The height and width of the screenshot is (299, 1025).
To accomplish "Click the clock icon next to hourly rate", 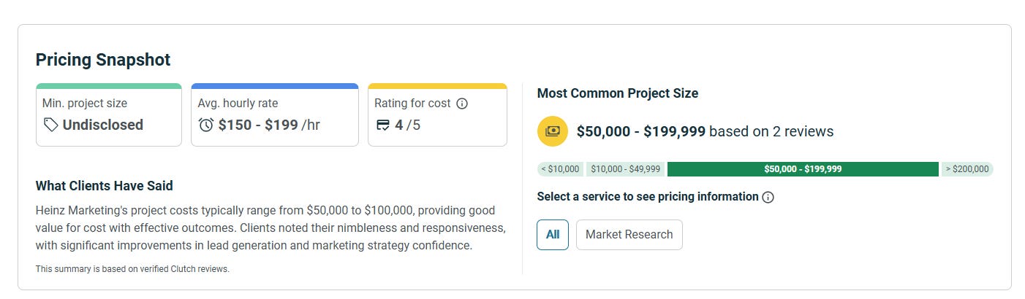I will click(206, 125).
